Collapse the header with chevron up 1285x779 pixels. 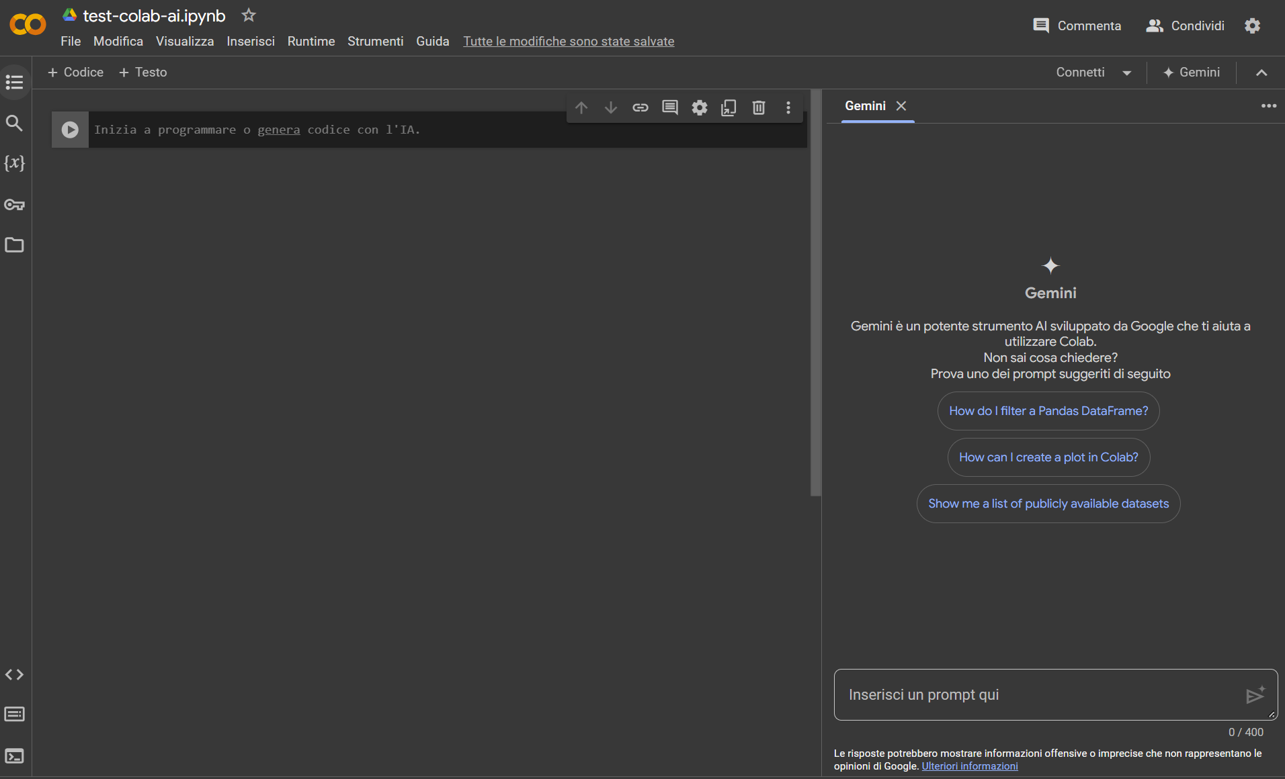pyautogui.click(x=1261, y=73)
